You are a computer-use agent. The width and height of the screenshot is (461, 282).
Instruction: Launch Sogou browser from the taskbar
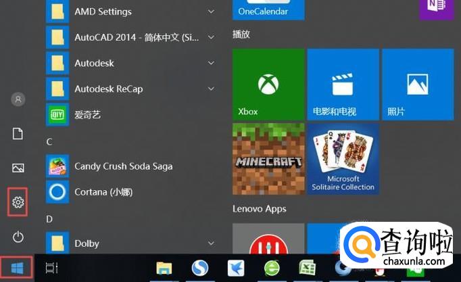tap(200, 268)
